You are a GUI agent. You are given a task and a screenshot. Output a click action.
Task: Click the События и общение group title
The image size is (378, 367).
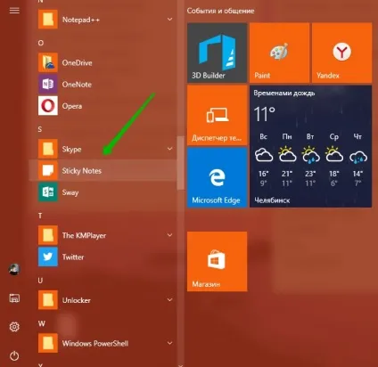tap(220, 11)
